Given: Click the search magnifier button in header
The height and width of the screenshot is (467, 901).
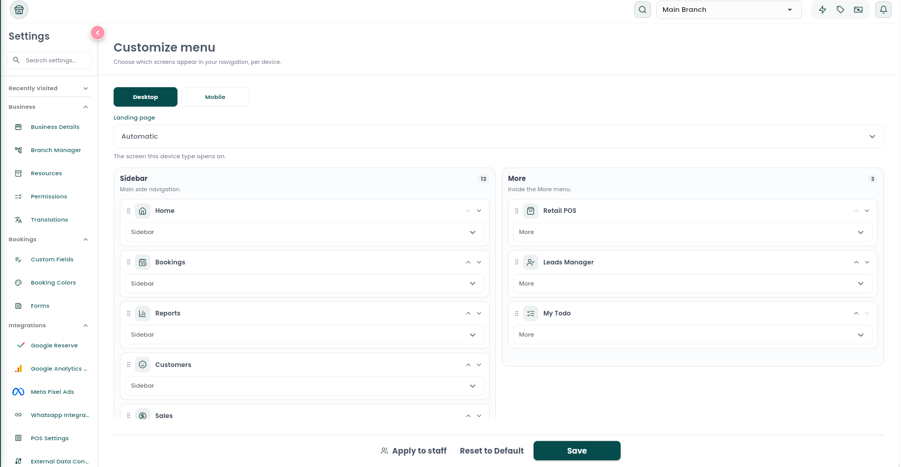Looking at the screenshot, I should point(642,10).
